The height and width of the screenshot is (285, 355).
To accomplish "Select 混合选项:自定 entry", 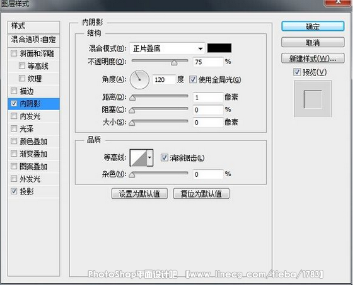I will tap(33, 40).
